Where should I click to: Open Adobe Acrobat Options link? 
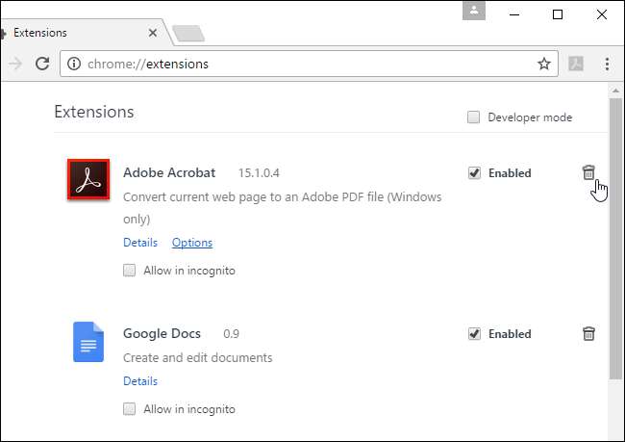192,243
